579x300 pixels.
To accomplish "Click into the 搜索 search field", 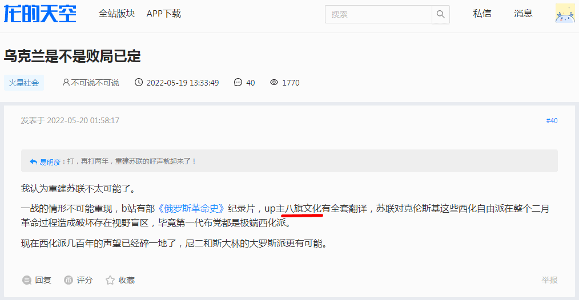I will tap(379, 14).
